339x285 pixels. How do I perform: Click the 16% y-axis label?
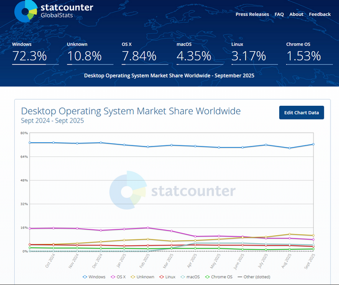(24, 227)
